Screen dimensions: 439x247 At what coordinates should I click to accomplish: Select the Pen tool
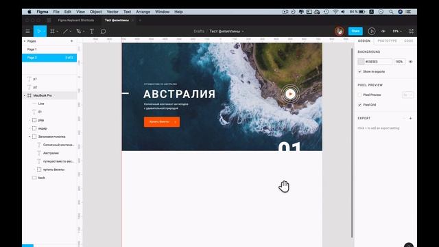(79, 32)
